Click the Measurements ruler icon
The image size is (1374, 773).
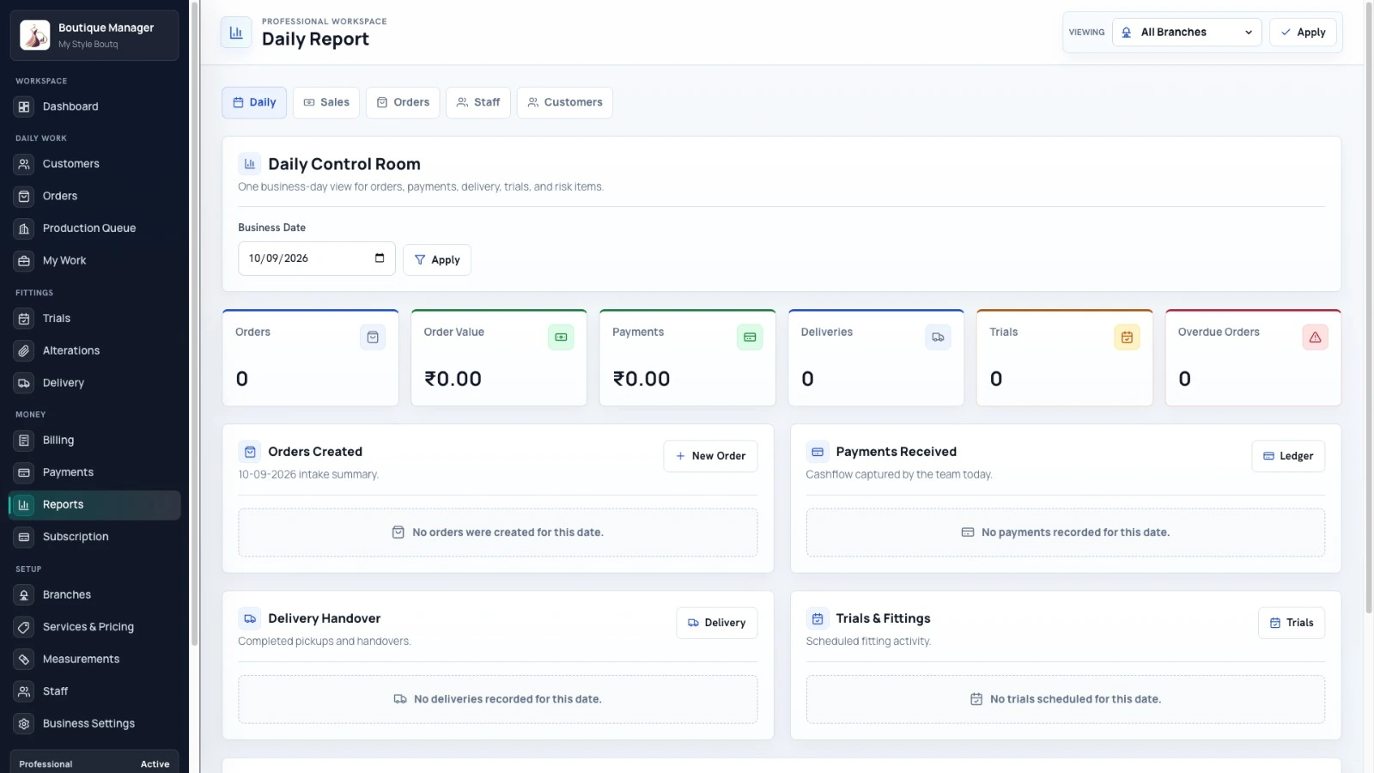[x=24, y=660]
